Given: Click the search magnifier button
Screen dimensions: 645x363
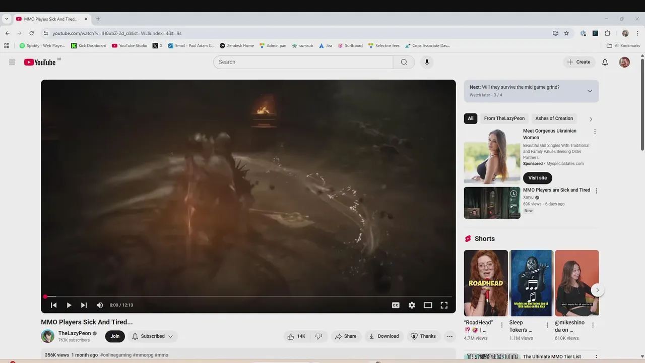Looking at the screenshot, I should [x=404, y=62].
